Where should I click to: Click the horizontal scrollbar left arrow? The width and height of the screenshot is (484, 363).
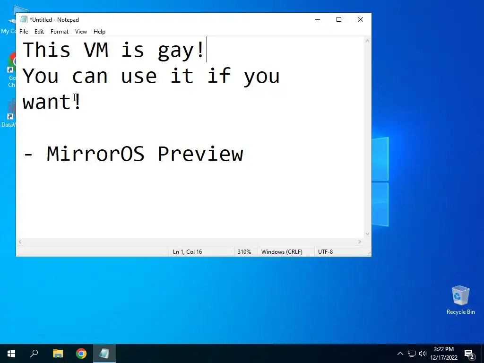[x=20, y=242]
